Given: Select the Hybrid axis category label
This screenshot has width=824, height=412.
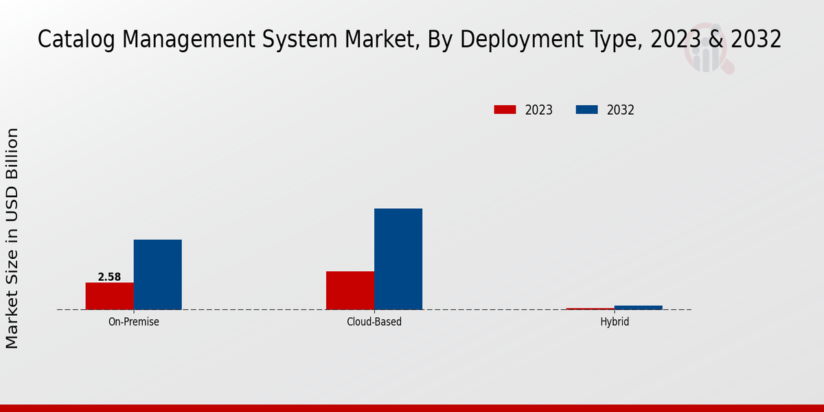Looking at the screenshot, I should (x=615, y=321).
